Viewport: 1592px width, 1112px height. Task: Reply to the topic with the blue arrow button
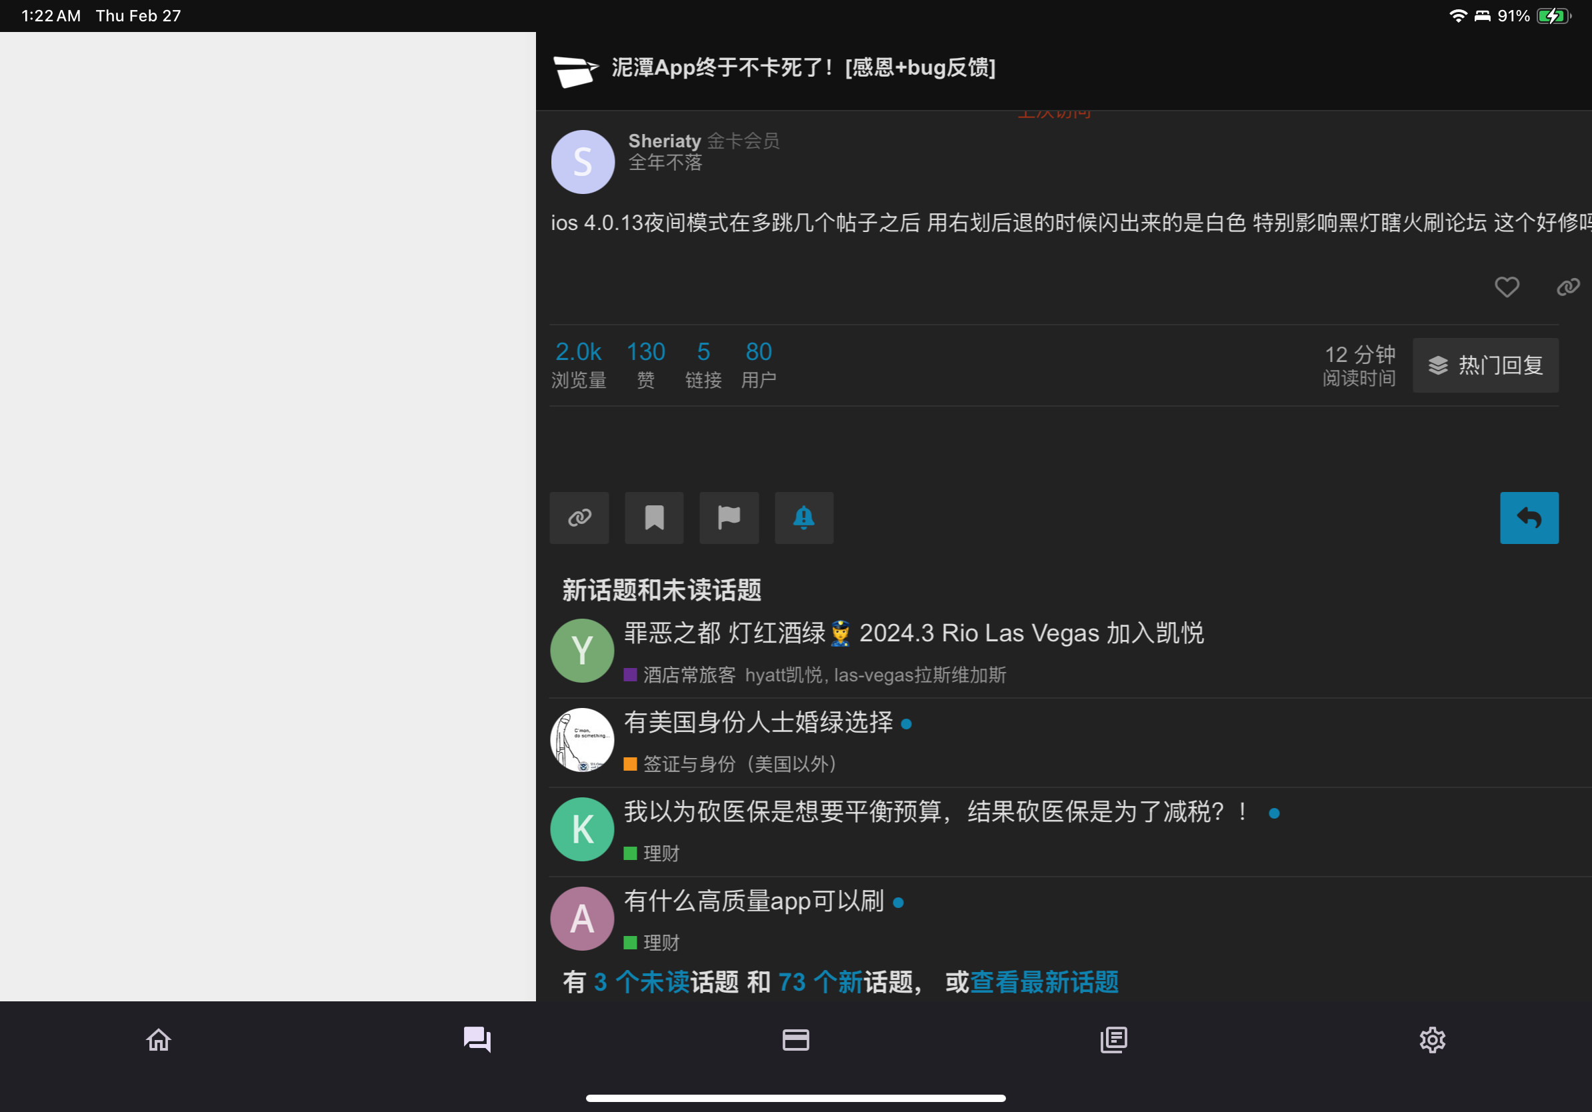click(1529, 518)
